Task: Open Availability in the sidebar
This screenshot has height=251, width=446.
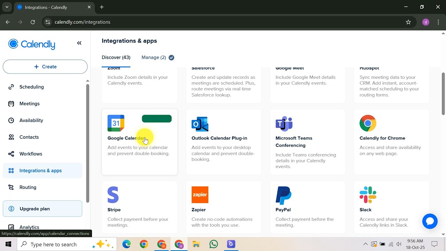Action: click(x=43, y=120)
